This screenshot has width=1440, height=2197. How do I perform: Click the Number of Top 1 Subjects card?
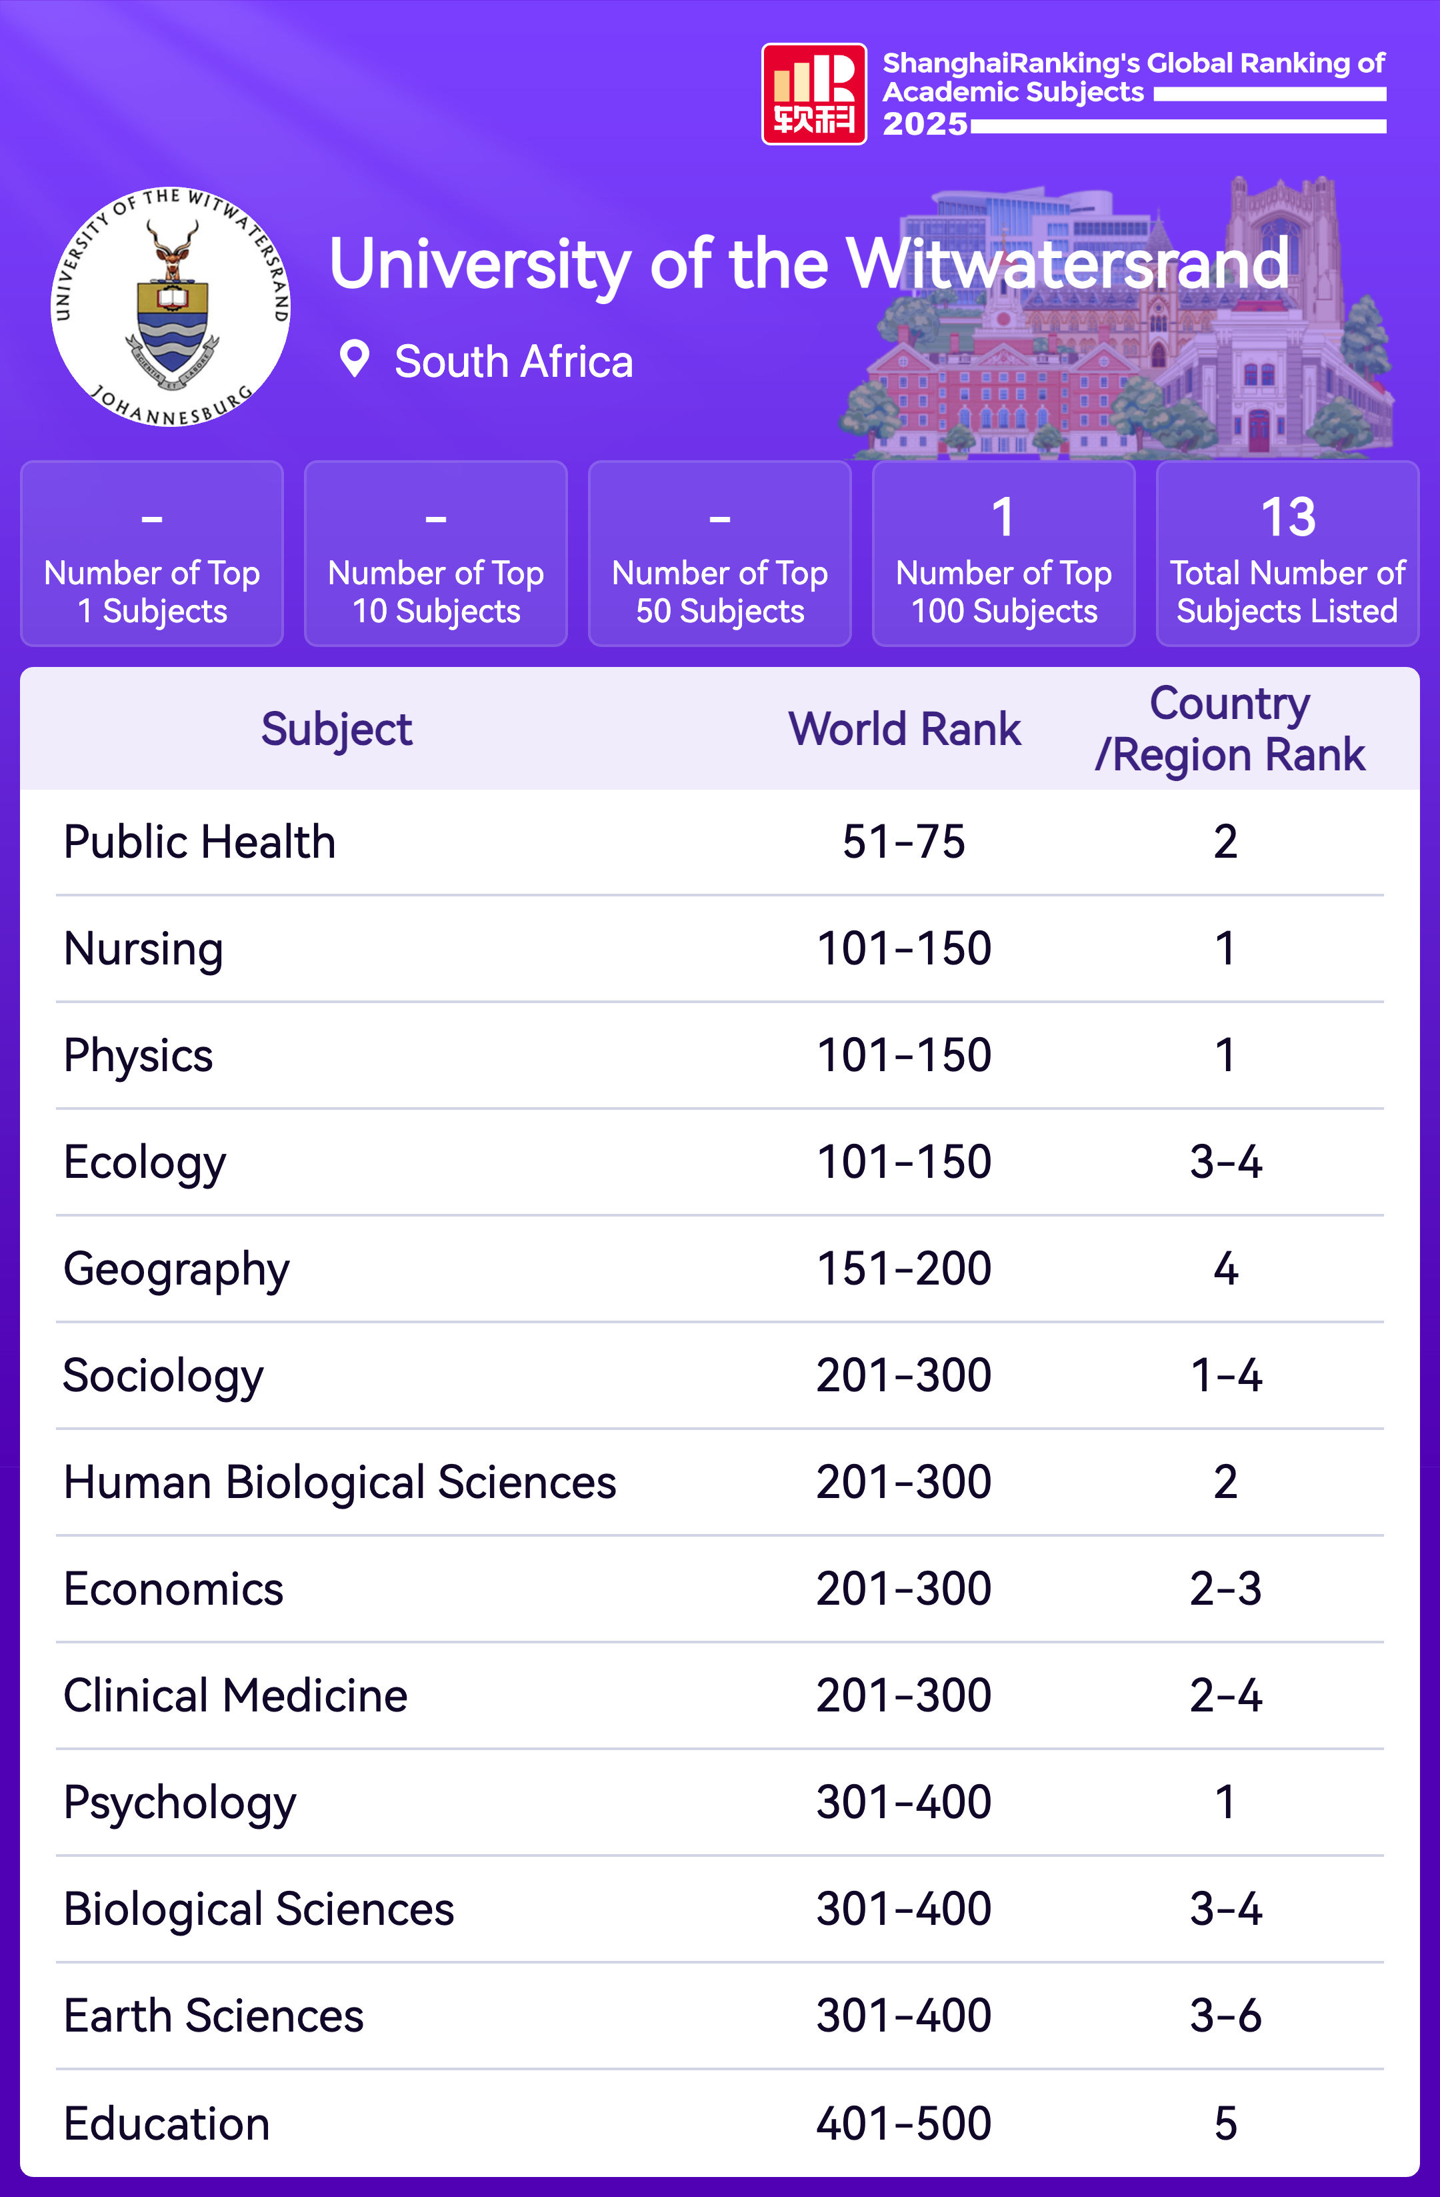152,554
